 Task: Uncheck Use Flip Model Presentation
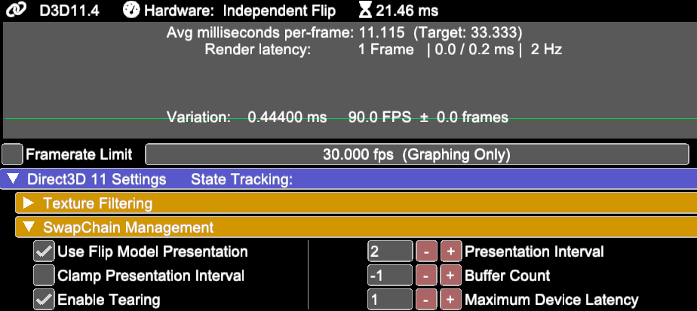(44, 252)
